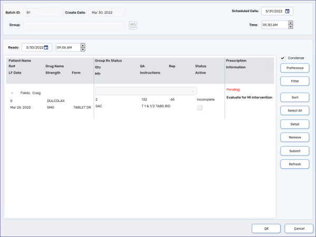Decrease the scheduled Time with down arrow
The width and height of the screenshot is (316, 237).
click(x=290, y=26)
